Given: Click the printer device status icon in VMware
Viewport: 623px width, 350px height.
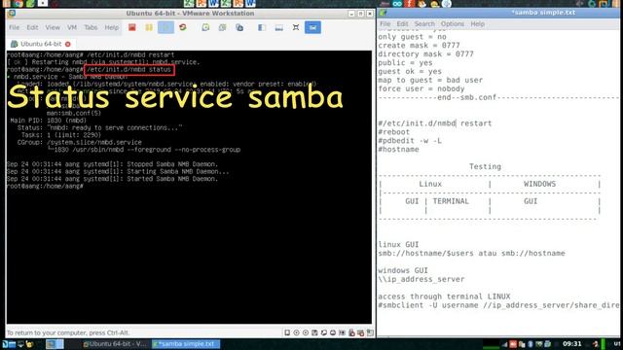Looking at the screenshot, I should (x=333, y=332).
